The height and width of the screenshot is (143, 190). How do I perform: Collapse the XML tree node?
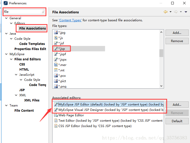point(16,95)
